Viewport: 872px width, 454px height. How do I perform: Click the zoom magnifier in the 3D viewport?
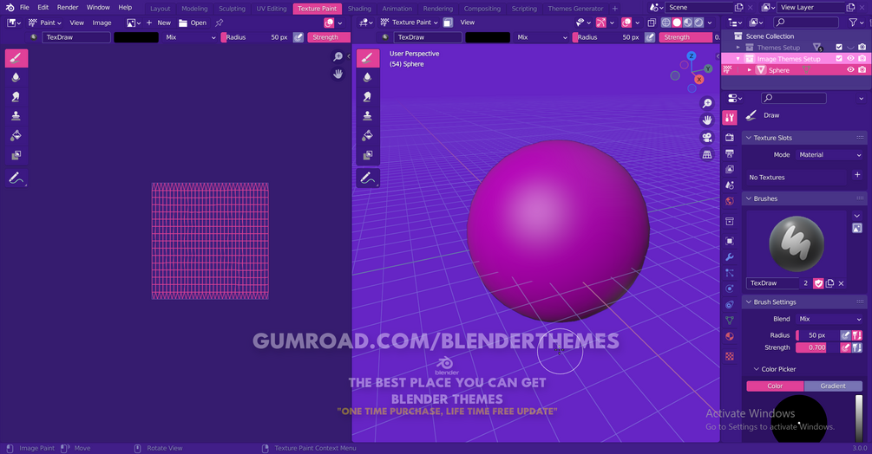[x=707, y=103]
